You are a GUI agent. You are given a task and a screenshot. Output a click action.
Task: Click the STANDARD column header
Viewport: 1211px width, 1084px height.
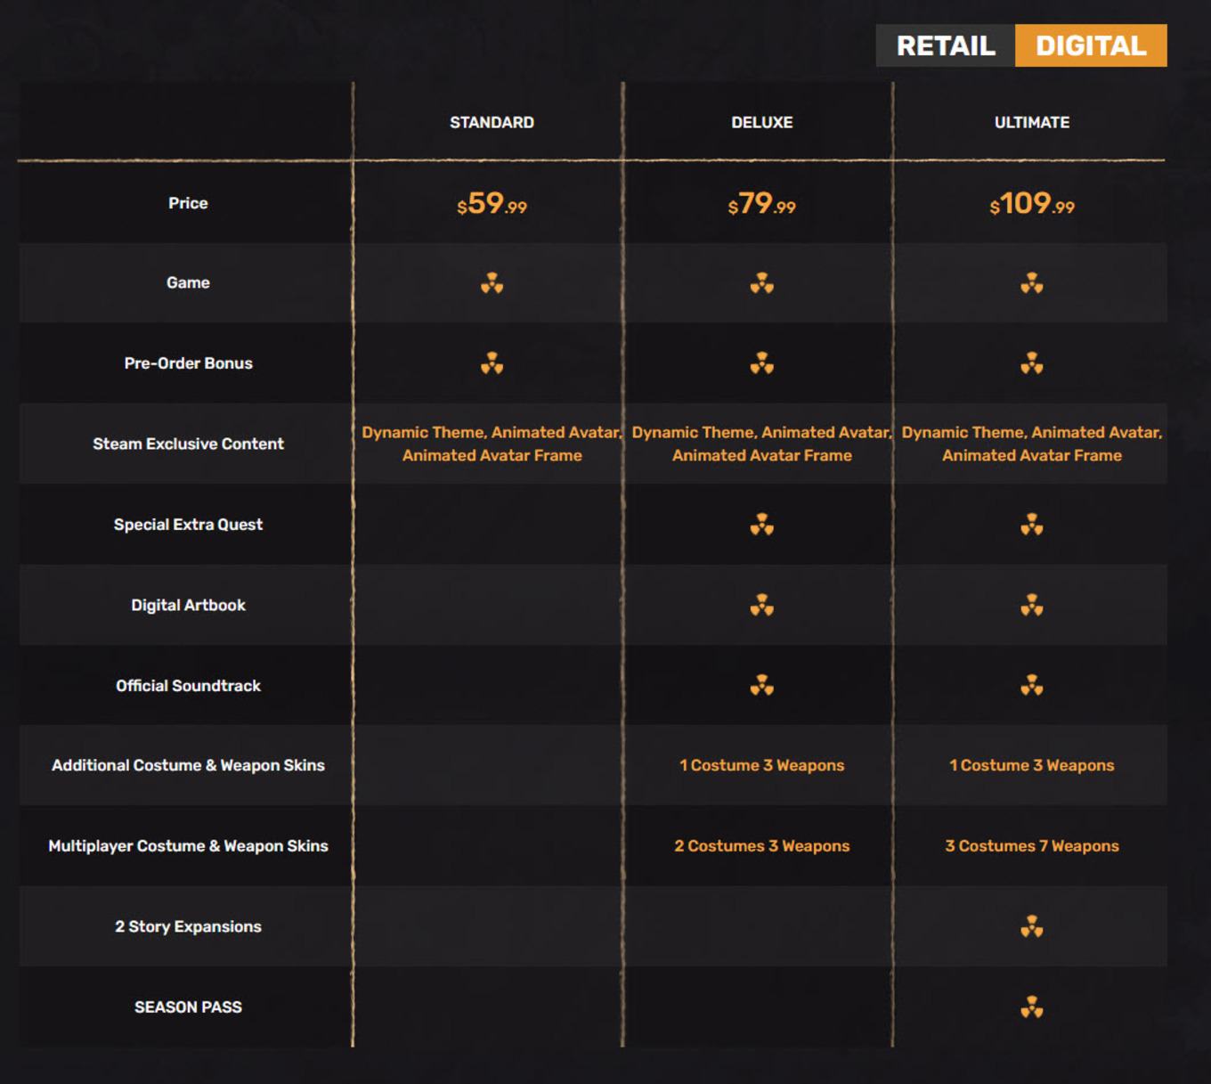coord(492,122)
